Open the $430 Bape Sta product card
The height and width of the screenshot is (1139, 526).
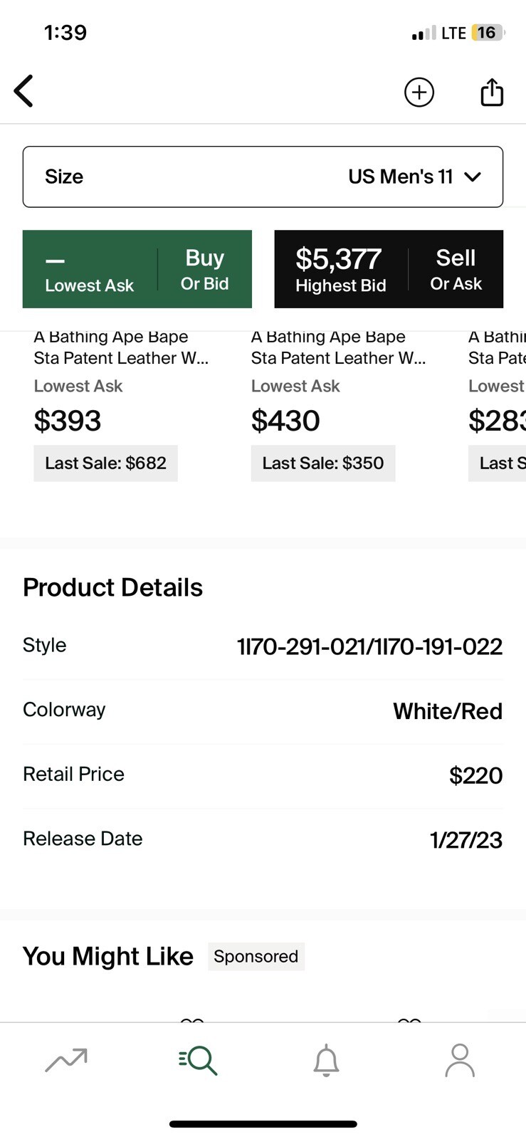click(x=339, y=406)
